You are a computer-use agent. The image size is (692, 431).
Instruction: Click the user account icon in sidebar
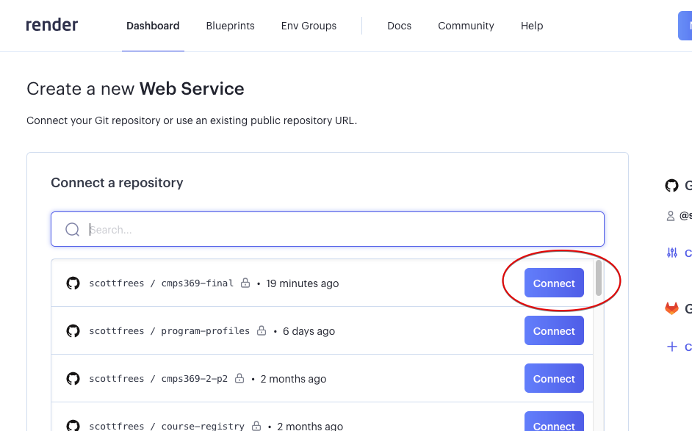click(670, 216)
